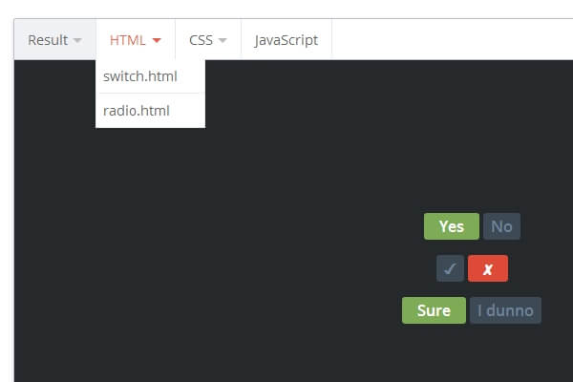
Task: Toggle the switch to No
Action: tap(501, 226)
